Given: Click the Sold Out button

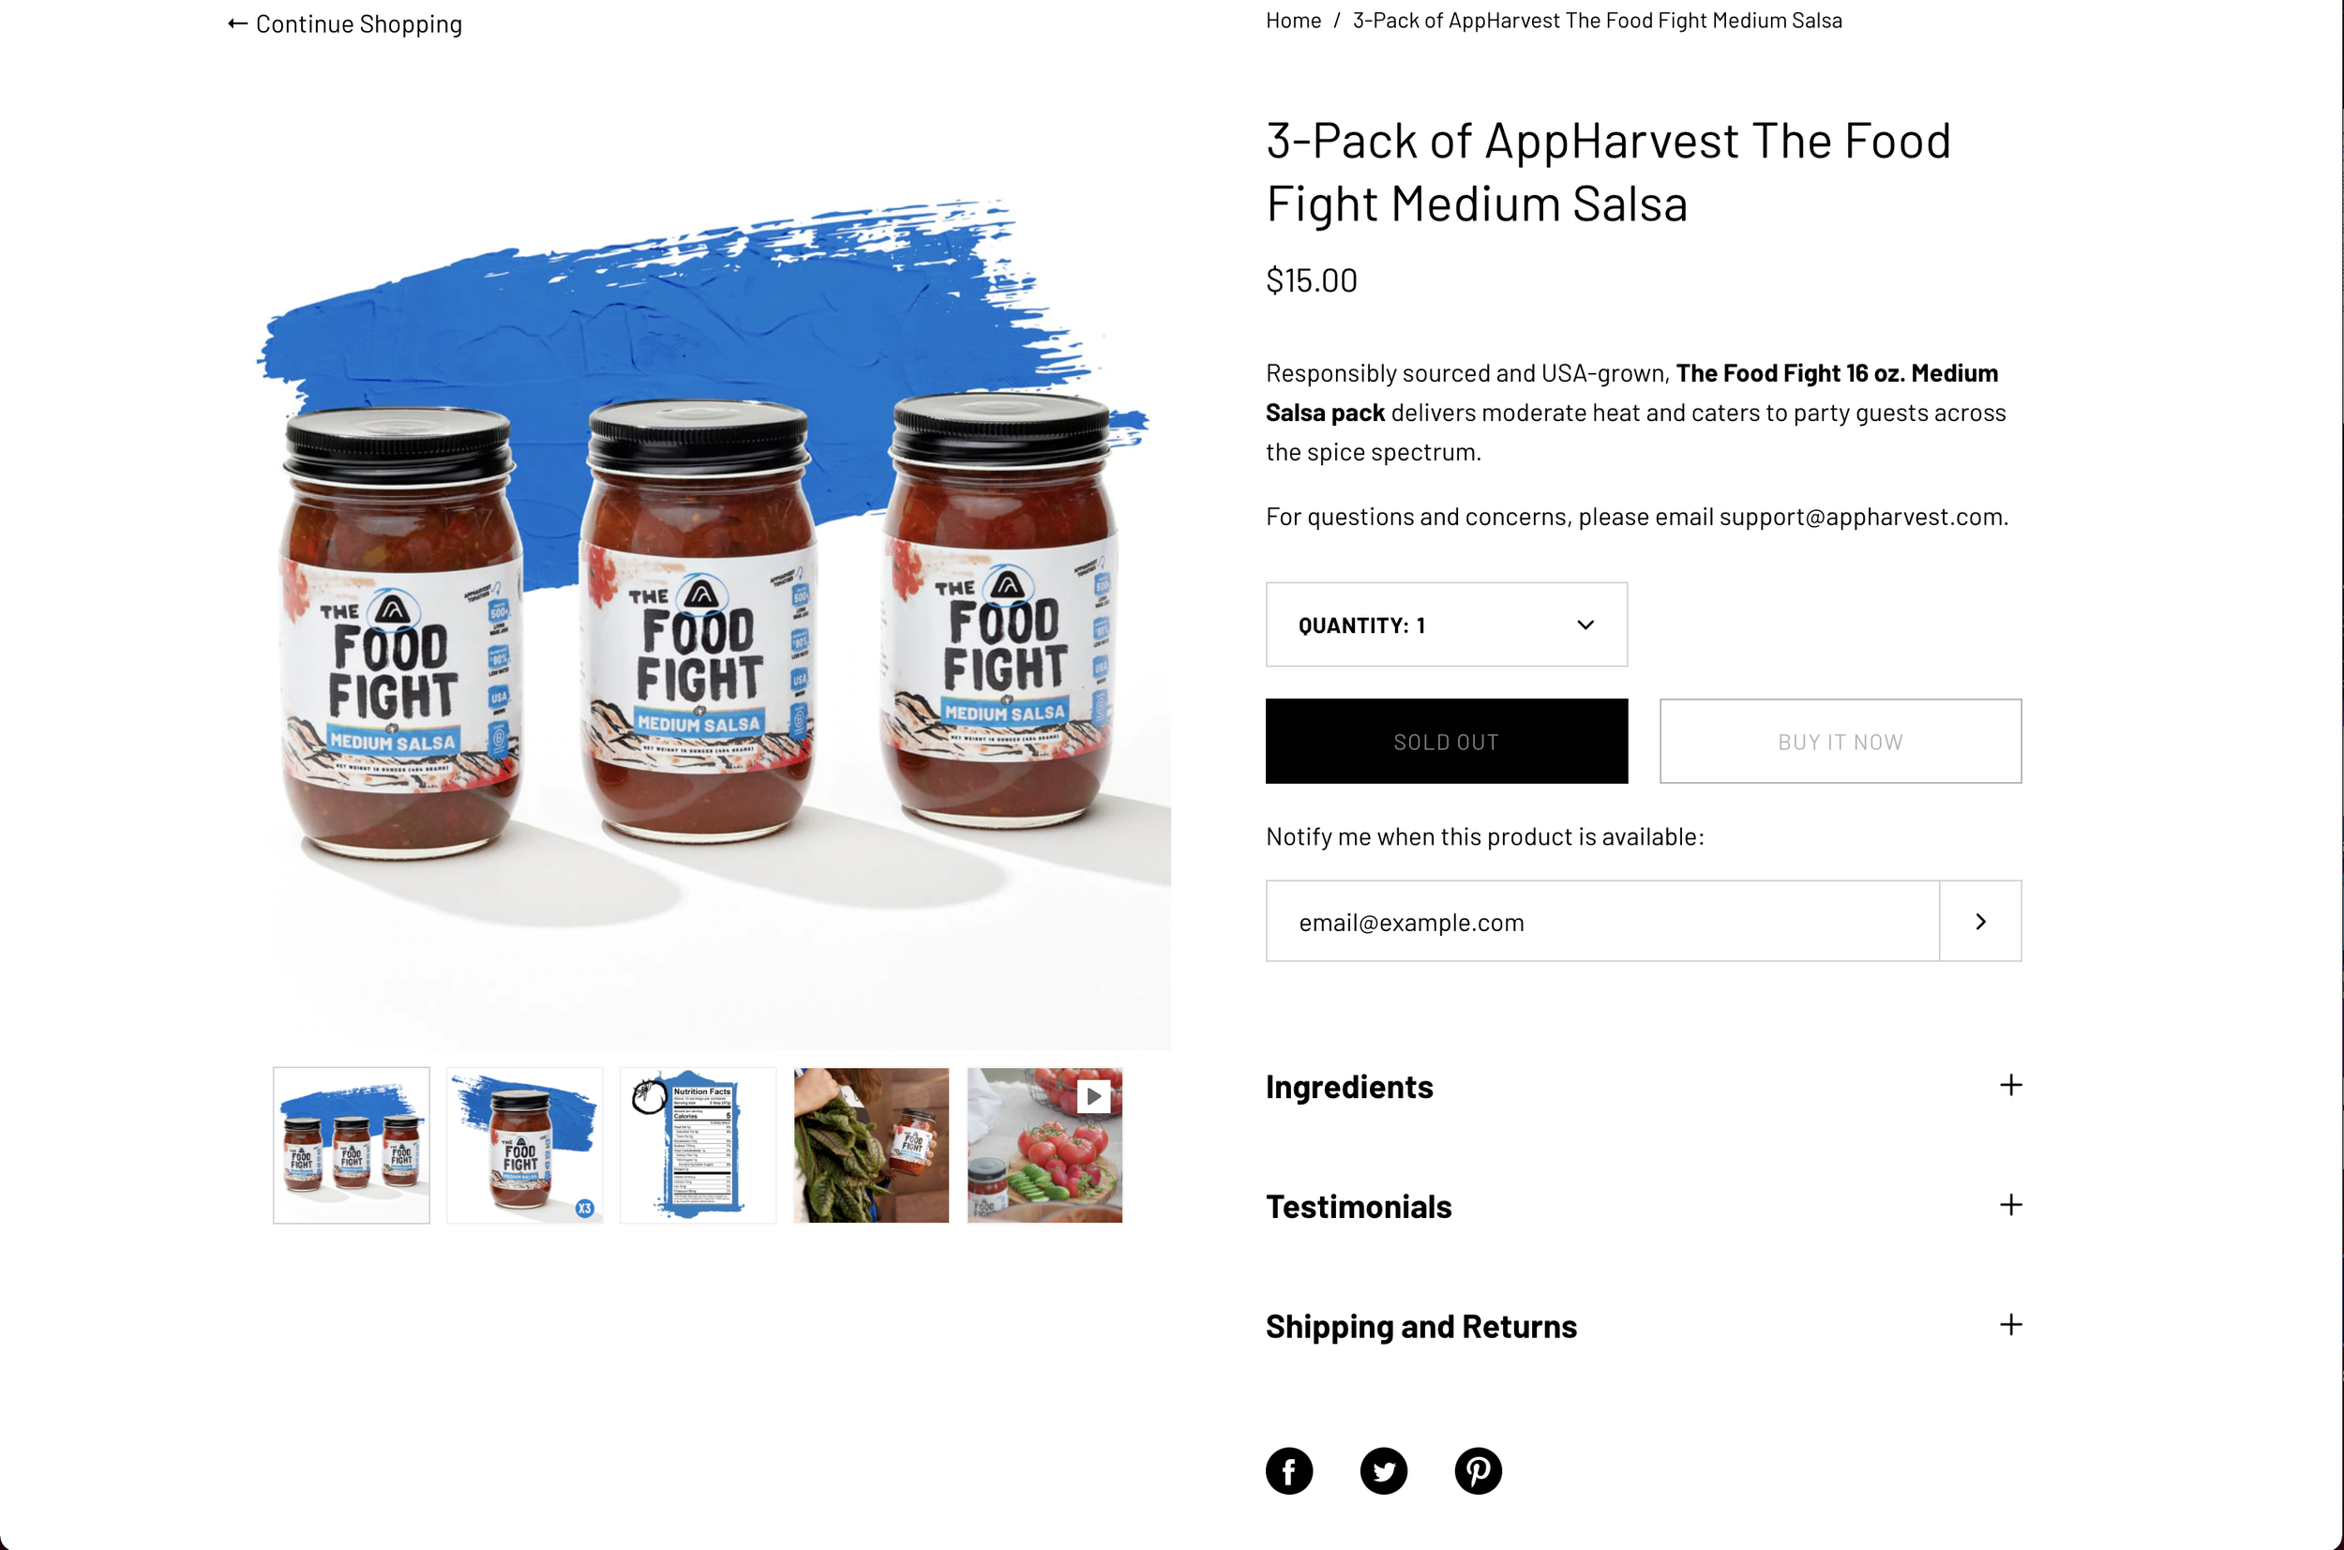Looking at the screenshot, I should (x=1447, y=742).
